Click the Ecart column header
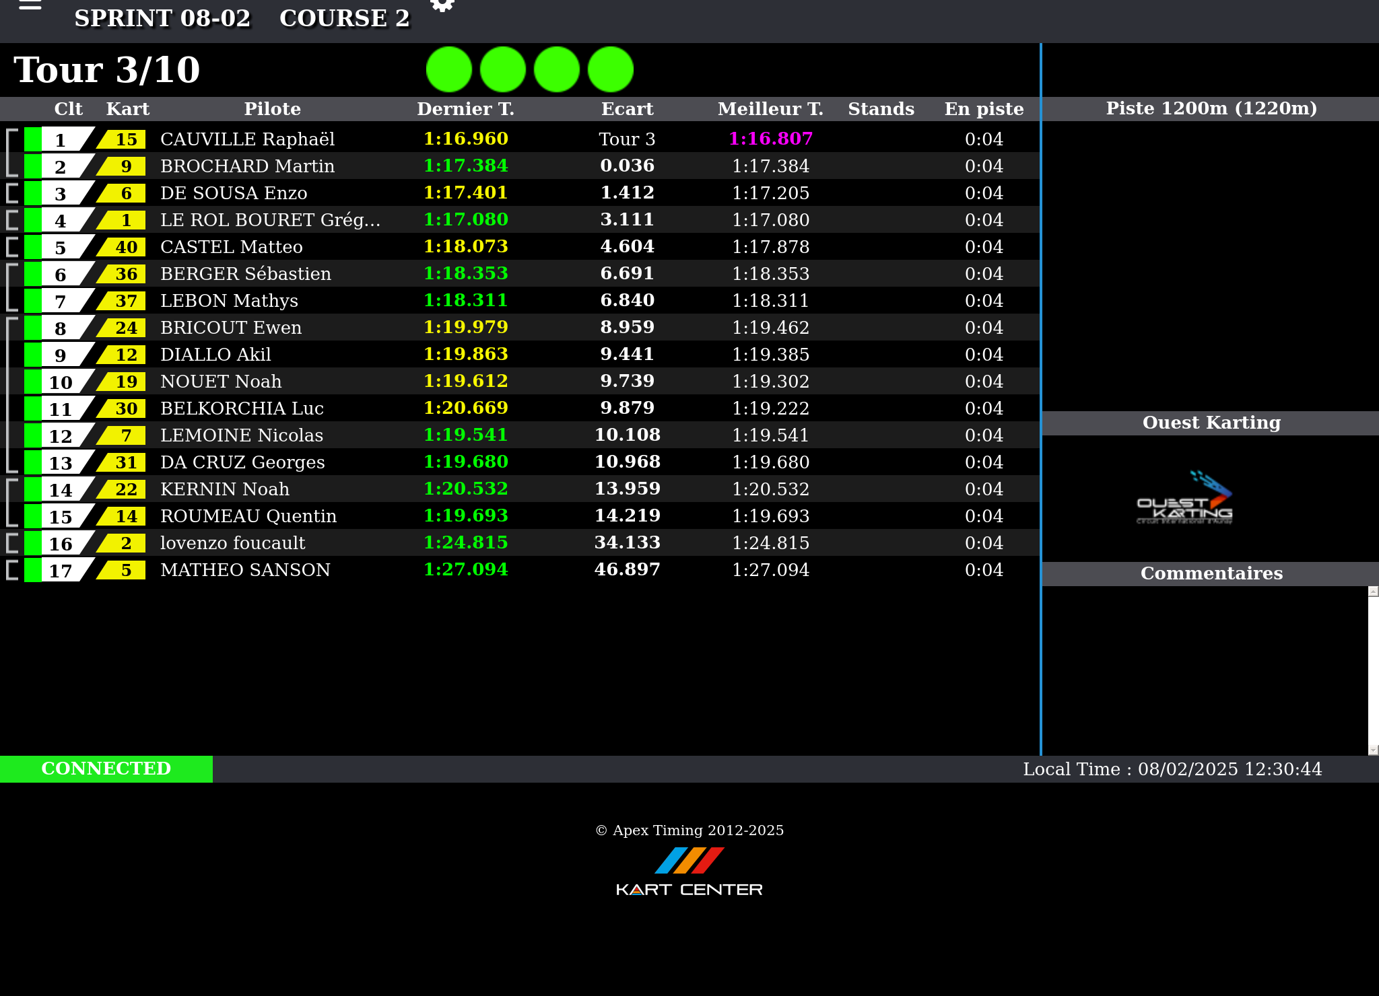 [627, 109]
